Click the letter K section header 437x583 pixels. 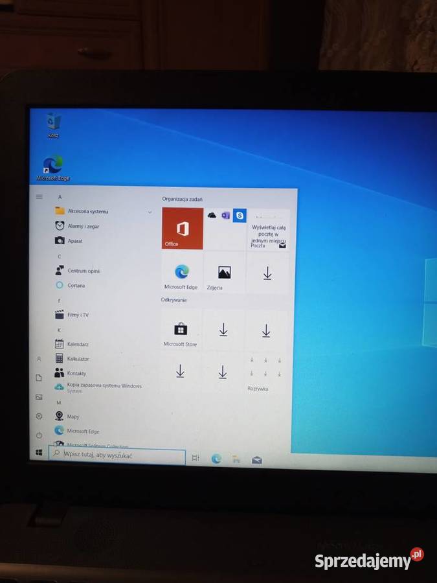point(59,330)
